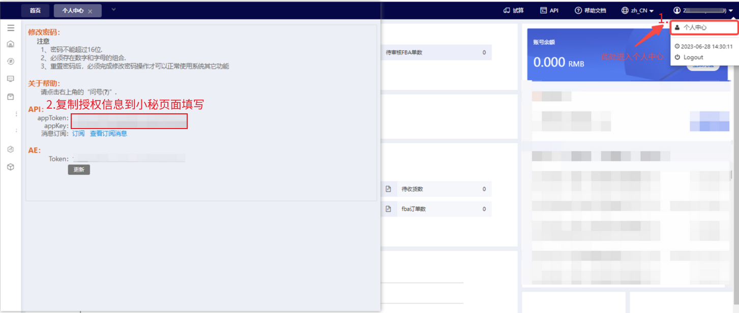Click the blurred appToken value field
This screenshot has width=739, height=313.
click(x=129, y=118)
